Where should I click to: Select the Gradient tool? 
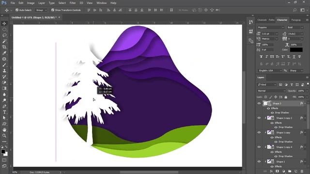coord(4,88)
